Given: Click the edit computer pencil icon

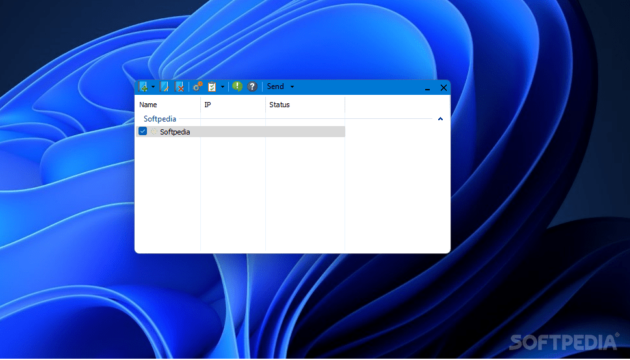Looking at the screenshot, I should click(164, 87).
